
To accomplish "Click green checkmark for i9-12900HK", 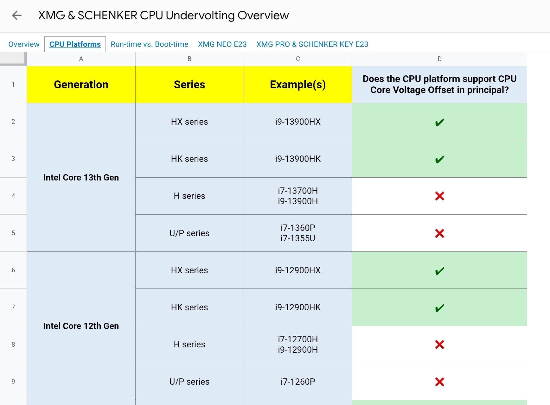I will 439,308.
